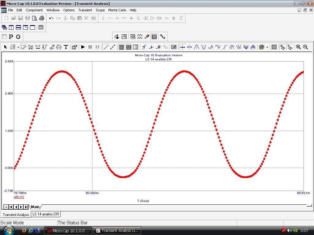Click the Run analysis play button

click(x=83, y=47)
